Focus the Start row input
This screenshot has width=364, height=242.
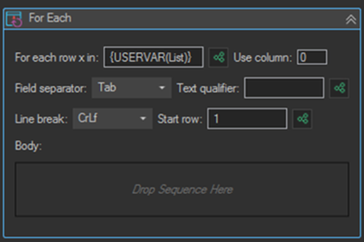click(248, 118)
